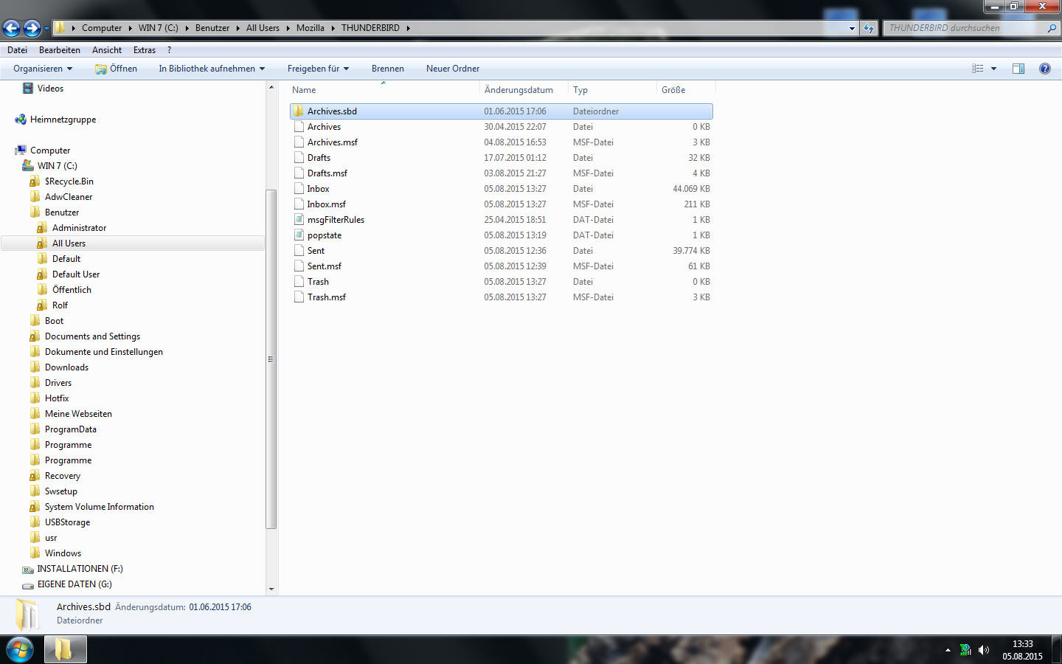Open the view options dropdown arrow

[x=993, y=69]
